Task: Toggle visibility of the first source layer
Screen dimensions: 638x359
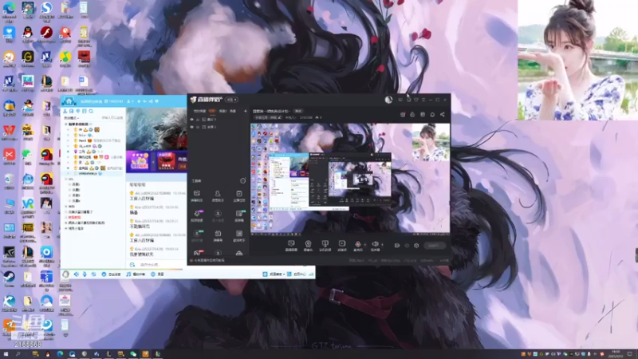Action: (x=192, y=119)
